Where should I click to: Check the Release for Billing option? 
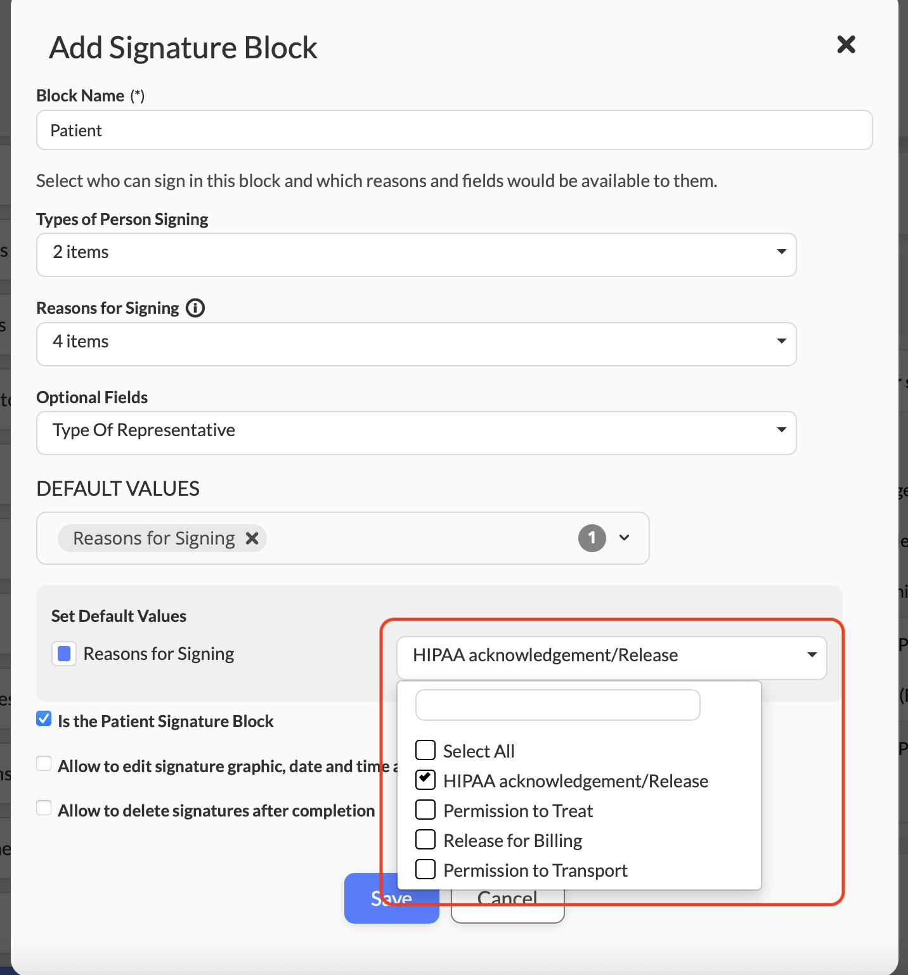click(425, 839)
